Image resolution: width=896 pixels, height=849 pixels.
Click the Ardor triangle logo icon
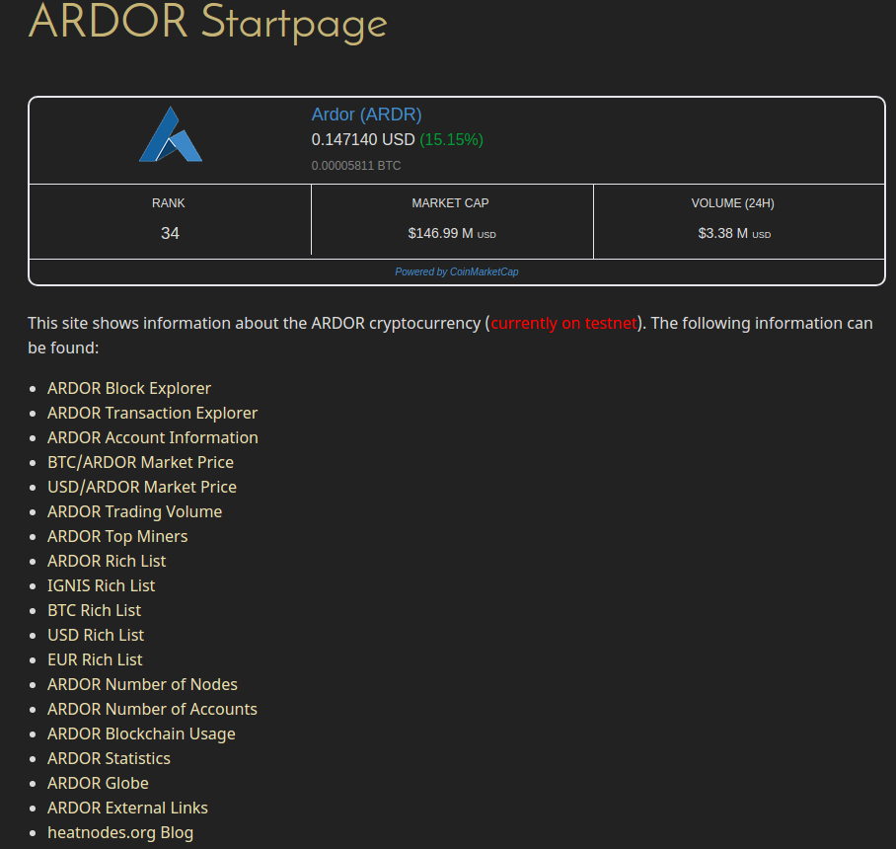171,134
